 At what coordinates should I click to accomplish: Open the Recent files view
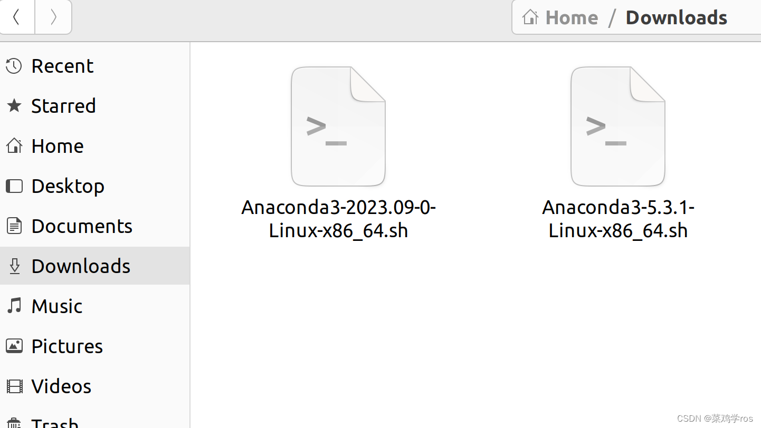(x=62, y=65)
